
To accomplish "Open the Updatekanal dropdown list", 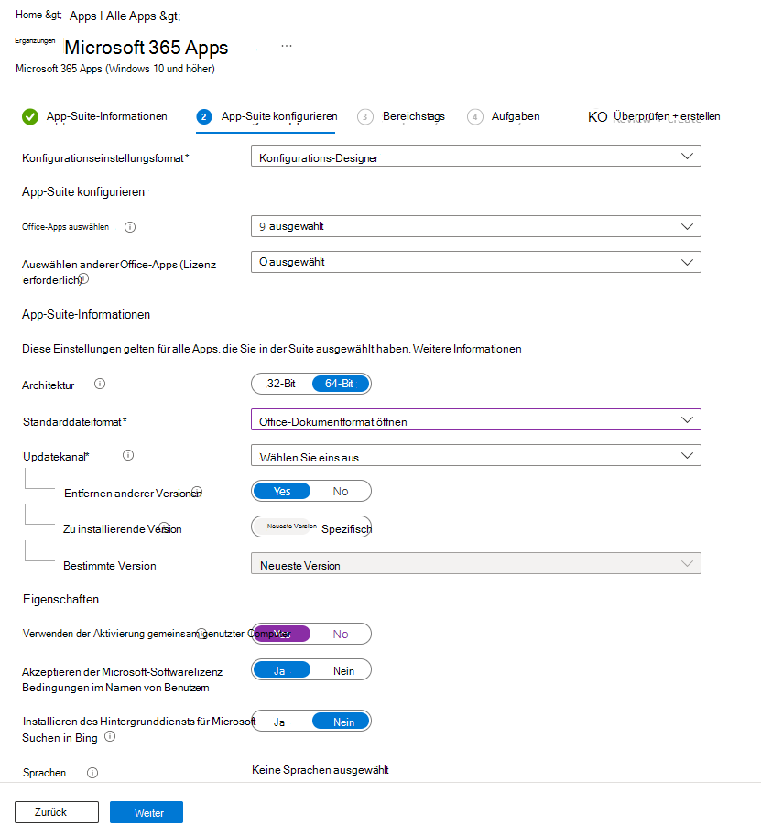I will click(475, 456).
